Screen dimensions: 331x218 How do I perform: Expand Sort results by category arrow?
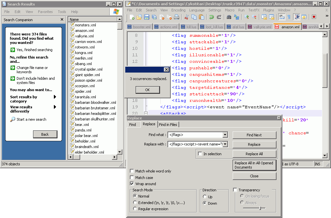pyautogui.click(x=55, y=97)
